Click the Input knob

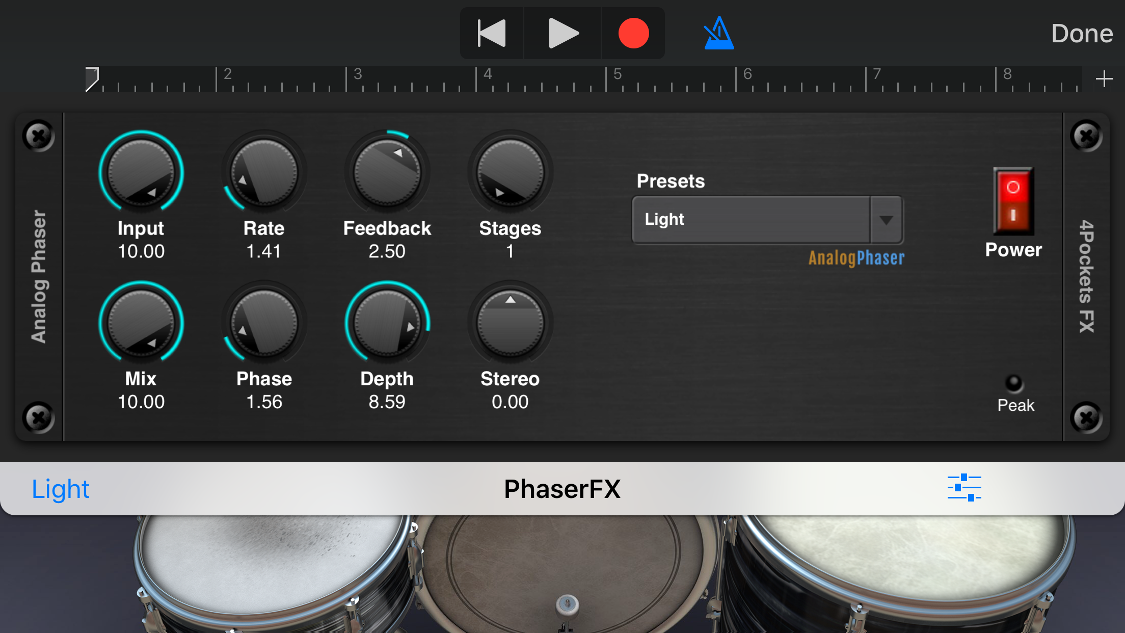pos(141,173)
